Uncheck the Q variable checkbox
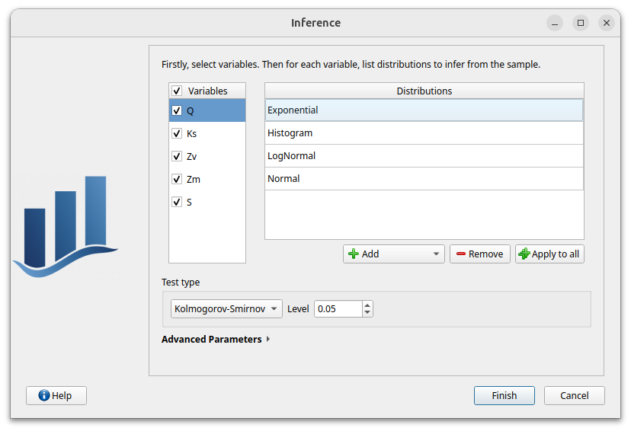 coord(177,110)
